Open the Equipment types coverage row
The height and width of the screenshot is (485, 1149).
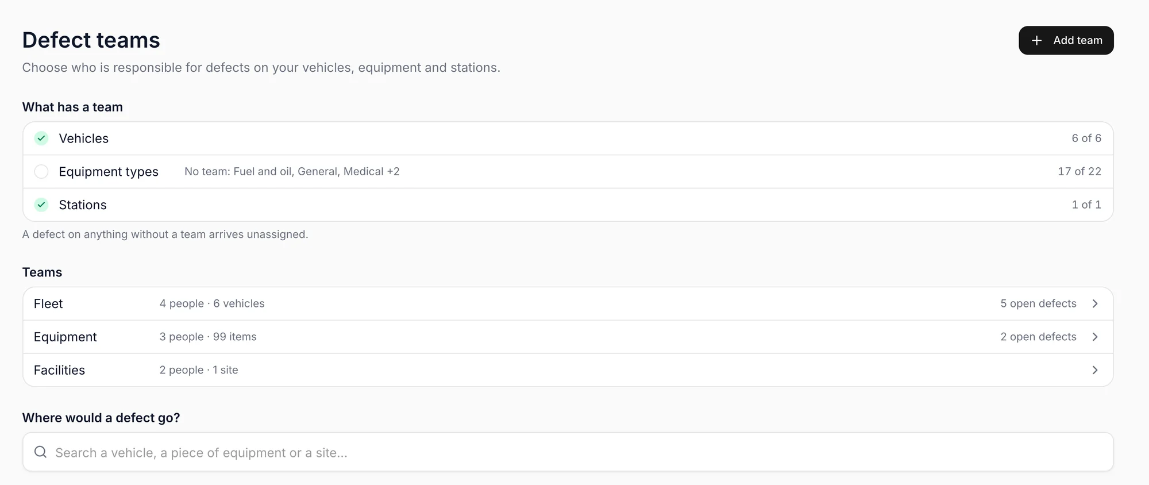pyautogui.click(x=568, y=172)
